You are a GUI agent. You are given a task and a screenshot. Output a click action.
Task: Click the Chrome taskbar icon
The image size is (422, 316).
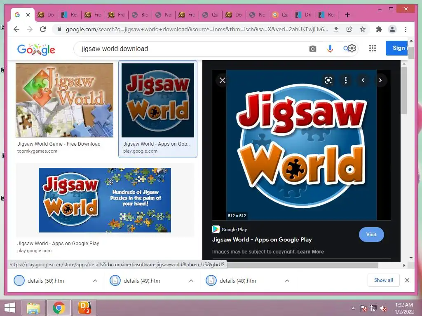(x=59, y=308)
